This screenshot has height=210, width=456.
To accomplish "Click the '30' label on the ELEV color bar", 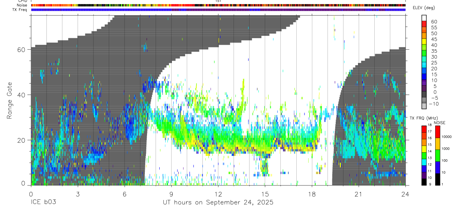I will [x=434, y=57].
